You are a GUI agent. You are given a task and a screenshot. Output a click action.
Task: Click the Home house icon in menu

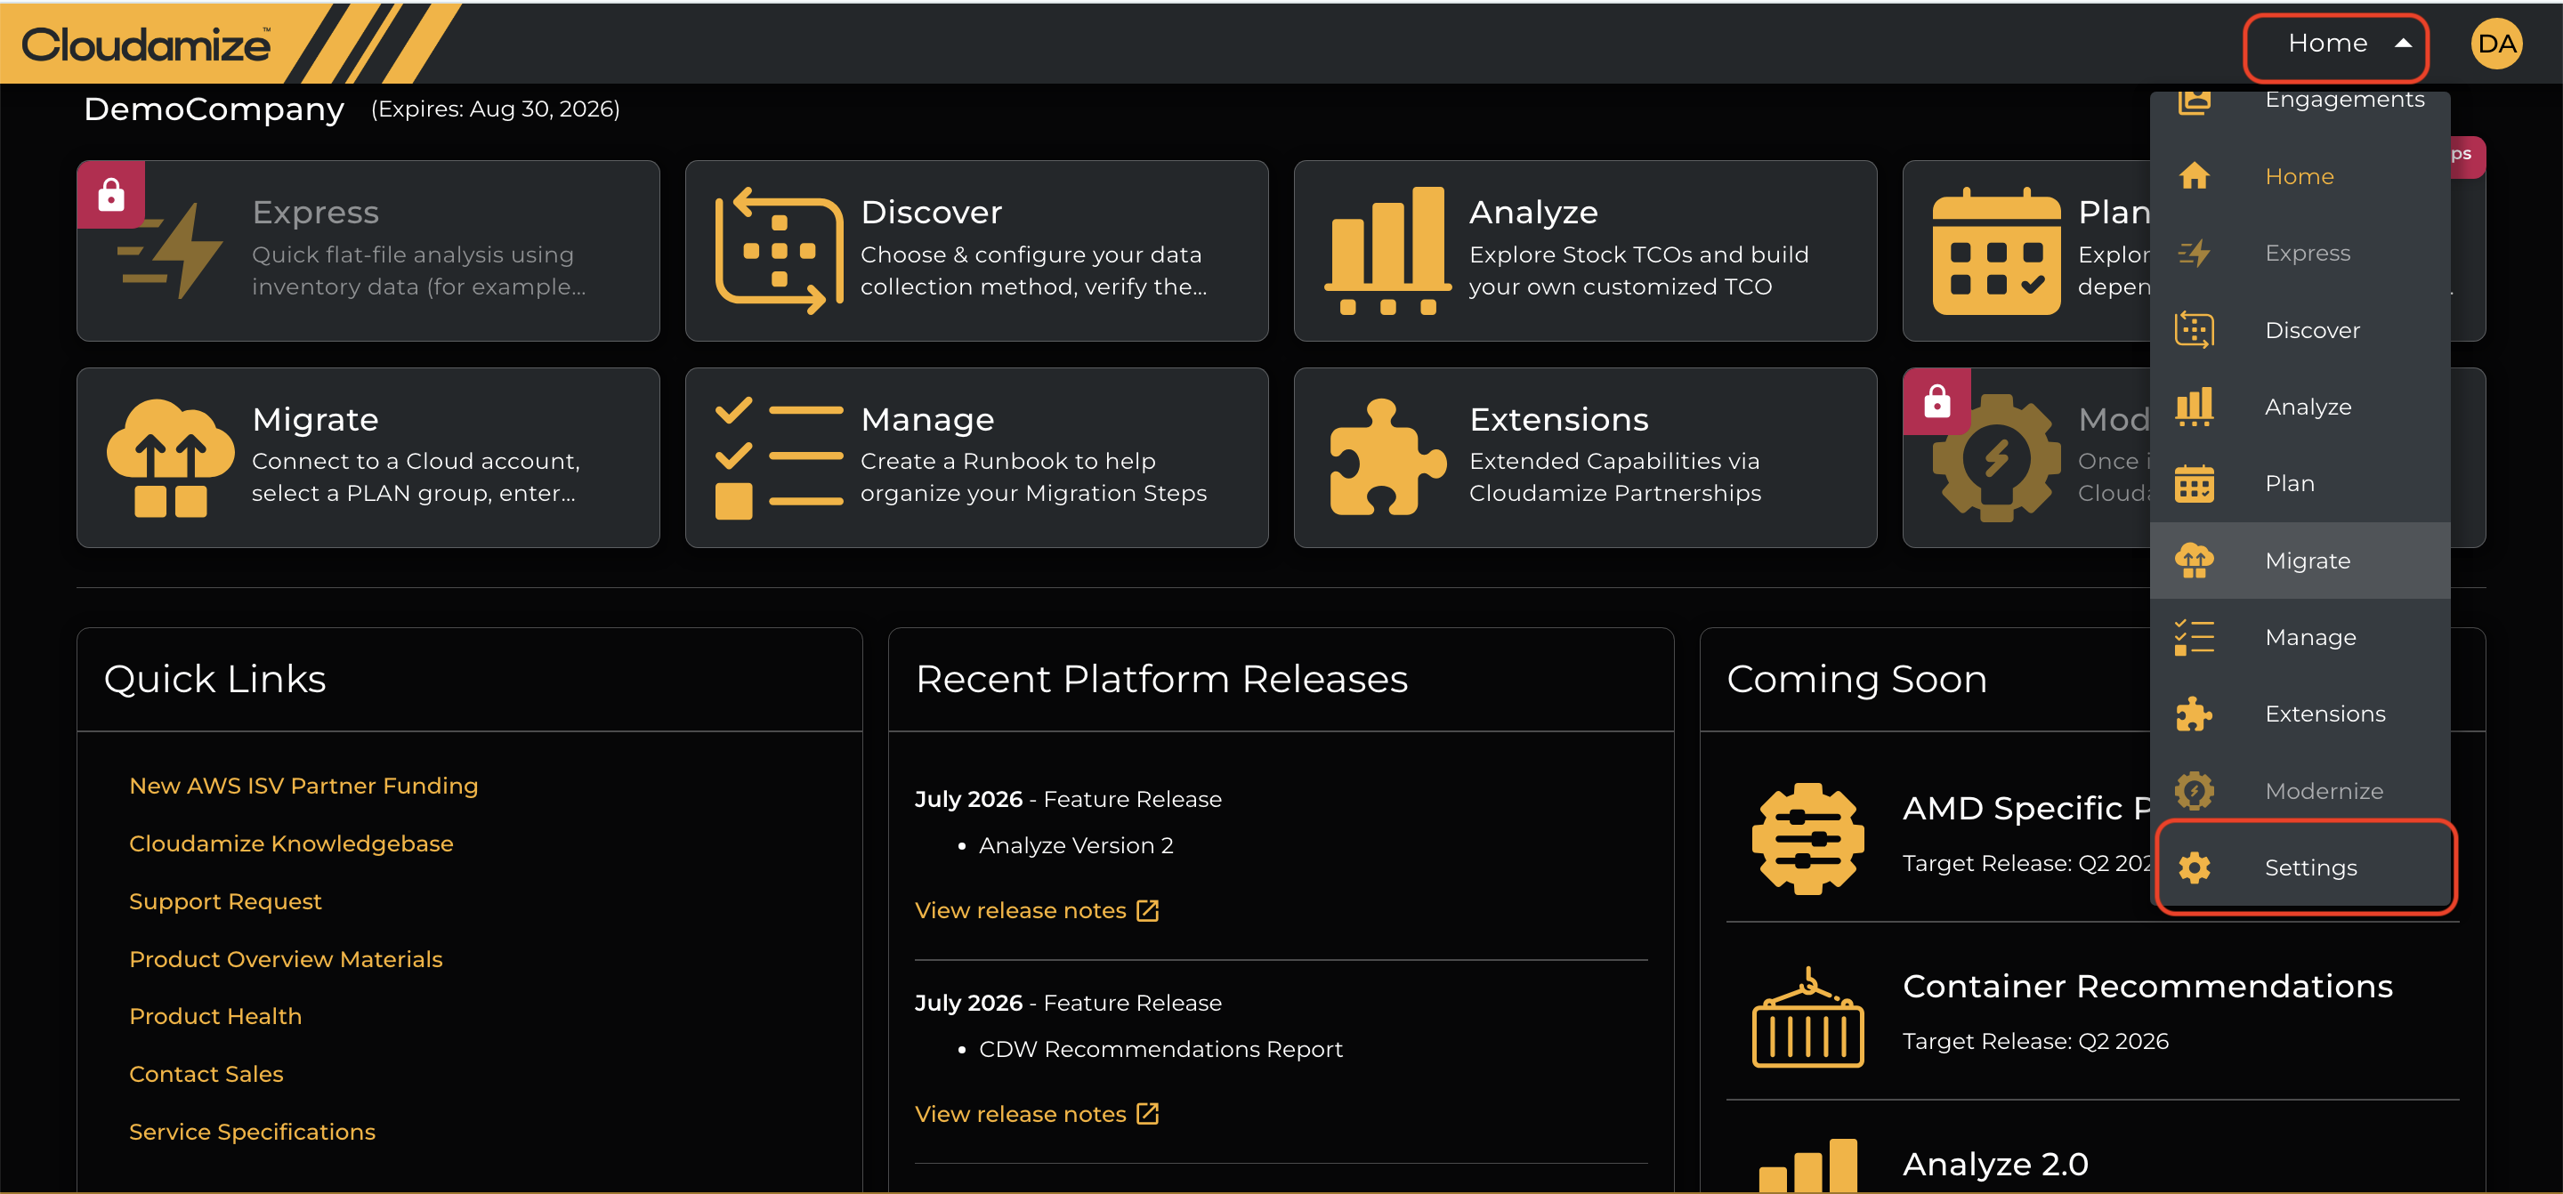point(2194,176)
